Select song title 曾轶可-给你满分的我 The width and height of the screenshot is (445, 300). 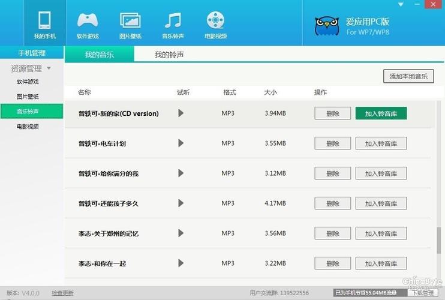coord(109,173)
